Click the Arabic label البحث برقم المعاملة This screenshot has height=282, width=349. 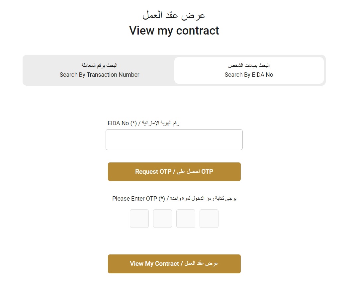click(x=99, y=65)
